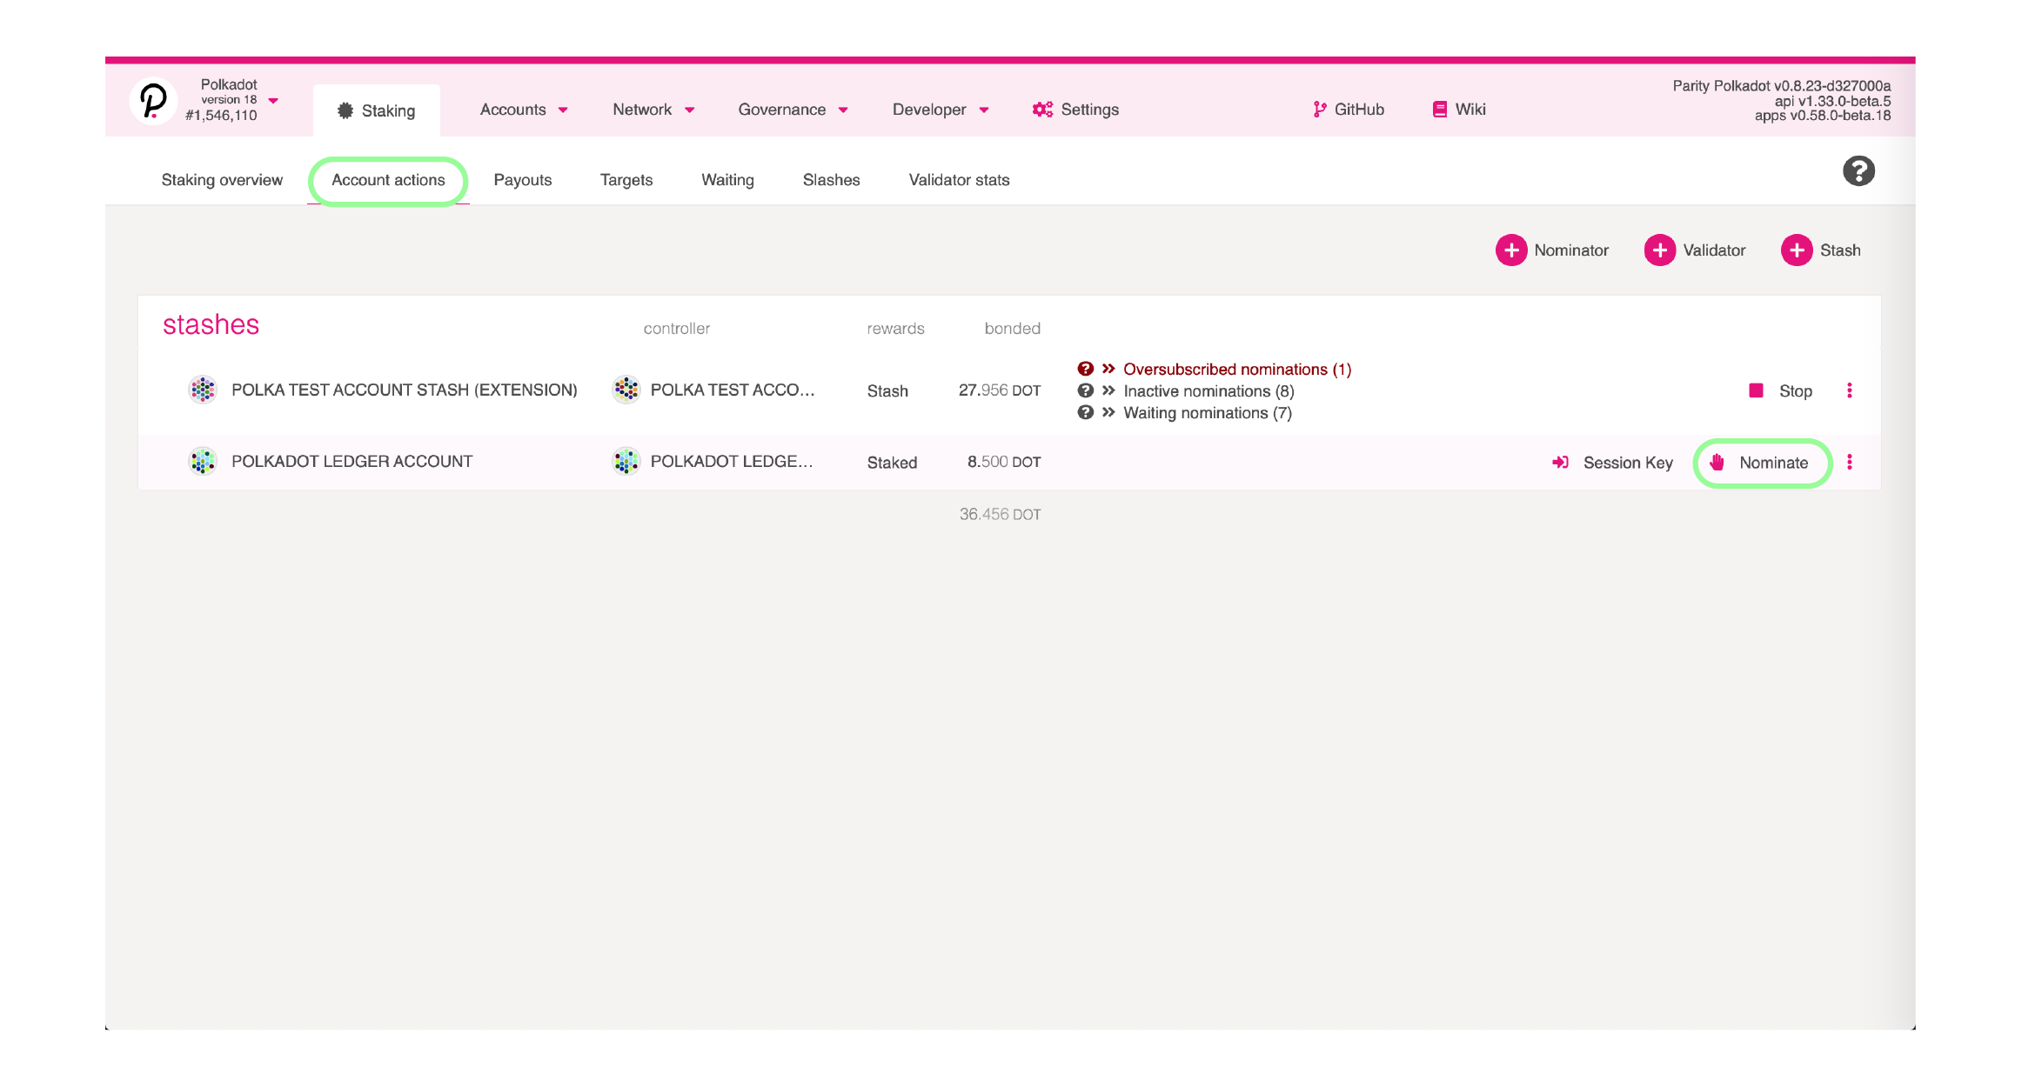
Task: Click the Nominate button label
Action: 1774,463
